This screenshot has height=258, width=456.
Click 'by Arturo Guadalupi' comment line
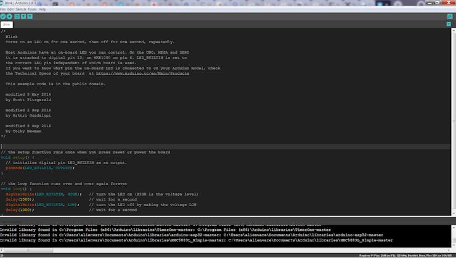pos(28,115)
